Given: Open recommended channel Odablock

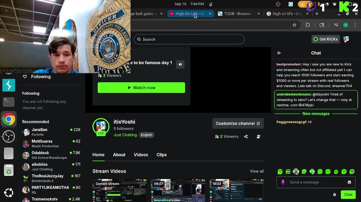Looking at the screenshot, I should pyautogui.click(x=51, y=155).
